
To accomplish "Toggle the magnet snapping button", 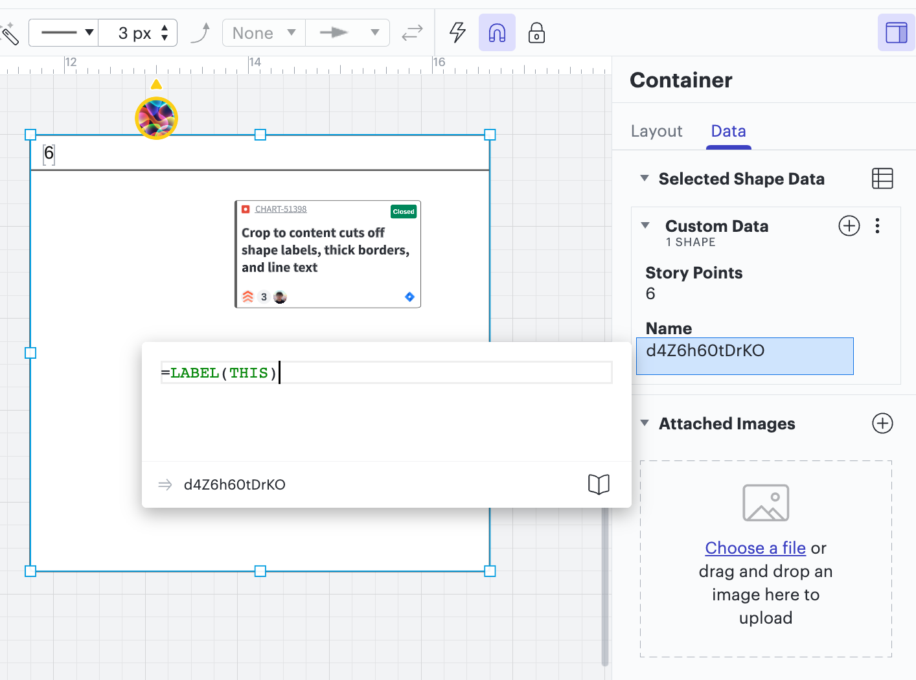I will [497, 32].
